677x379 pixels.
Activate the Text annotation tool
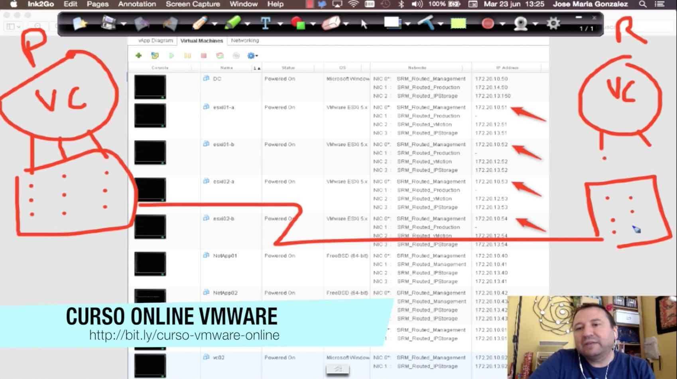(265, 23)
